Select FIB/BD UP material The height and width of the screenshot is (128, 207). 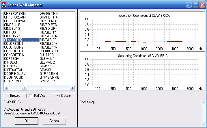click(x=47, y=29)
